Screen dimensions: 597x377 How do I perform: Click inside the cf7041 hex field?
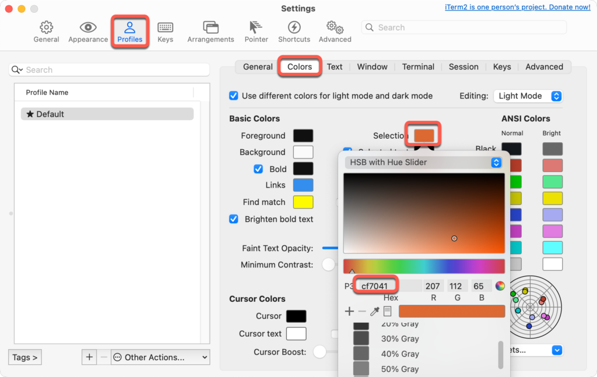point(375,285)
